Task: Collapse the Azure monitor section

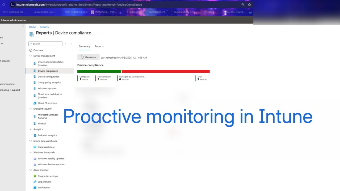Action: (x=31, y=170)
